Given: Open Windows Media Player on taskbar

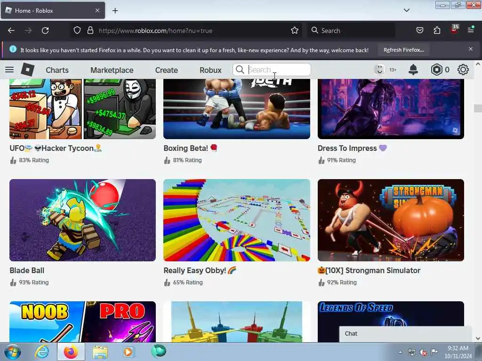Looking at the screenshot, I should click(129, 352).
